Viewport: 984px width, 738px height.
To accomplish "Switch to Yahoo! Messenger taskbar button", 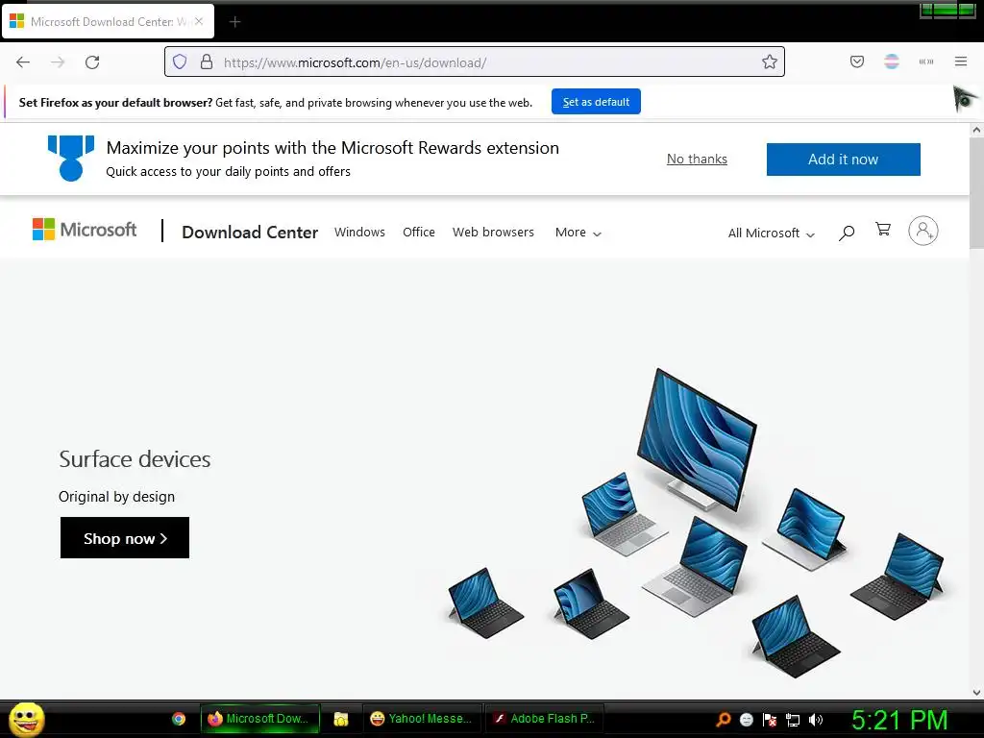I will coord(421,719).
